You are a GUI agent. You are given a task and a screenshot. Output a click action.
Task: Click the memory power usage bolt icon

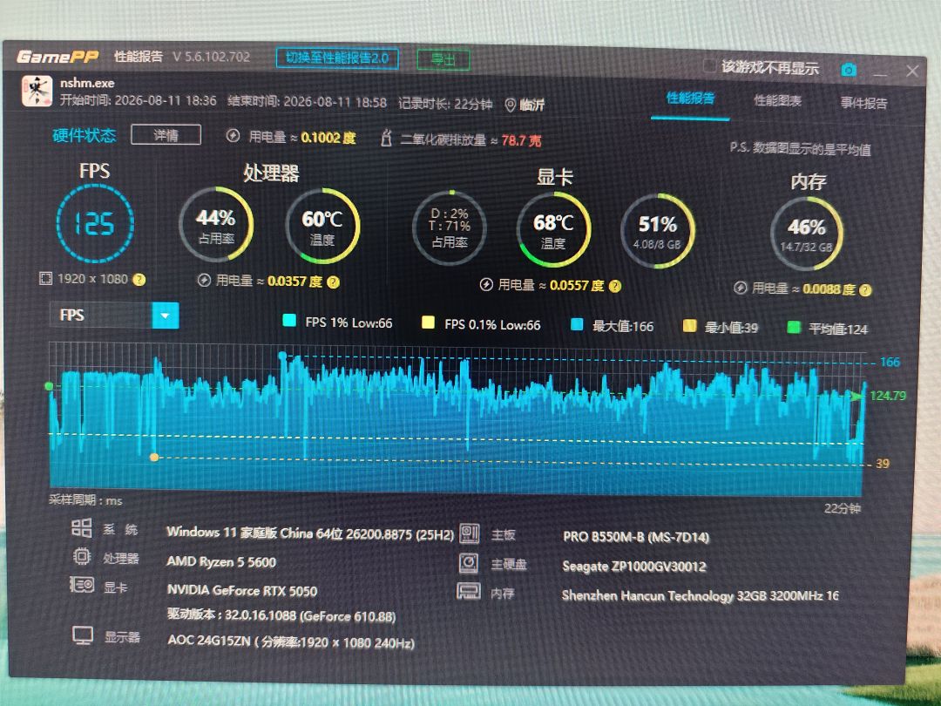(741, 289)
